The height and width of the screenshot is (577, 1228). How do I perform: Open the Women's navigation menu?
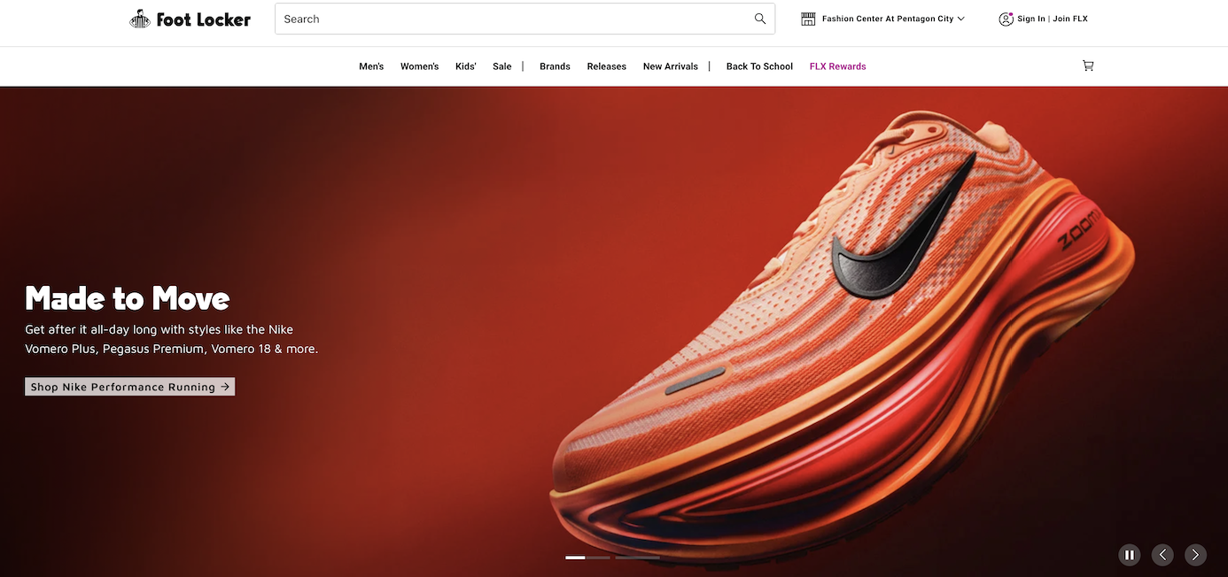[x=419, y=65]
